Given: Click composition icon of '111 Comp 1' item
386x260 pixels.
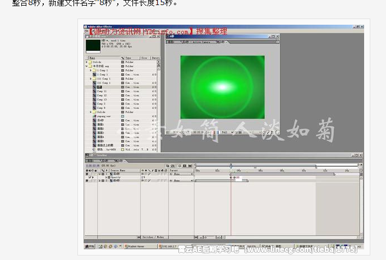Looking at the screenshot, I should click(94, 83).
